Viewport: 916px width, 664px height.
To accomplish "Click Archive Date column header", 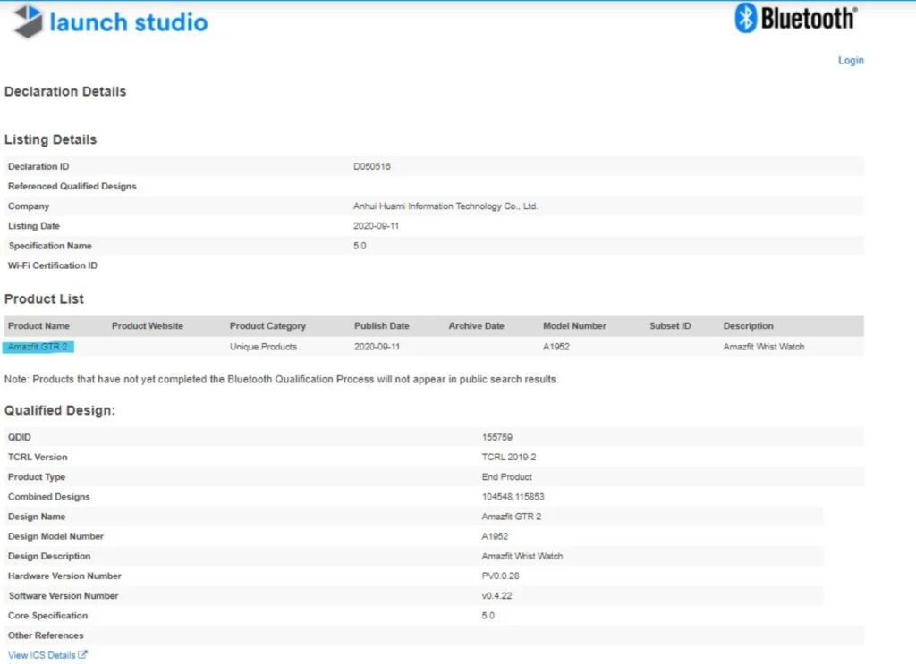I will [x=476, y=325].
